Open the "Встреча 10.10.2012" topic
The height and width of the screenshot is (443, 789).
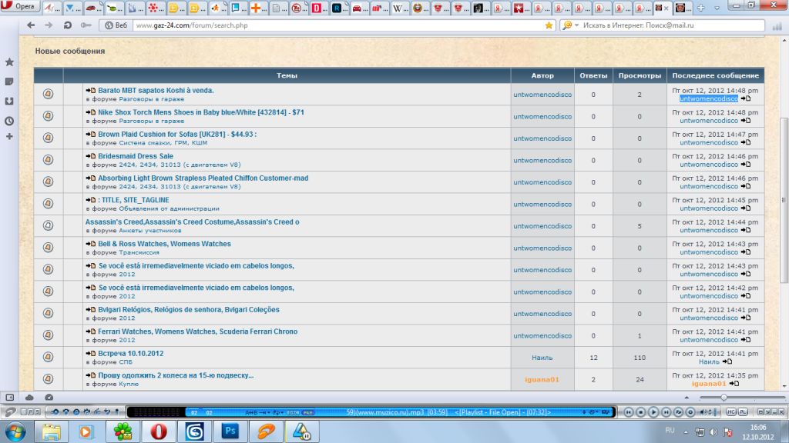pos(130,354)
